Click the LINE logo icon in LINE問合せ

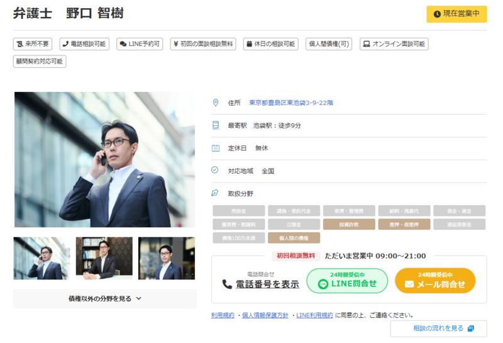323,284
